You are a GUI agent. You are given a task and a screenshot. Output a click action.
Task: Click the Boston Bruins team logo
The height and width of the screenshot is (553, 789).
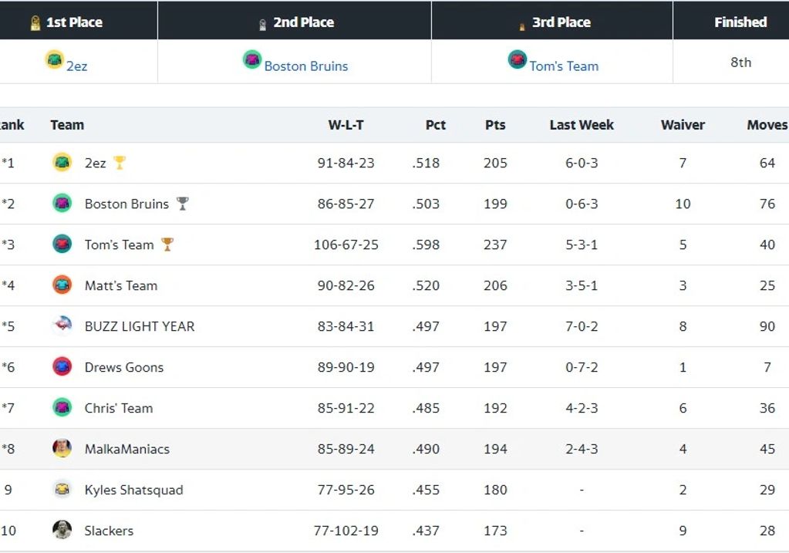[62, 204]
